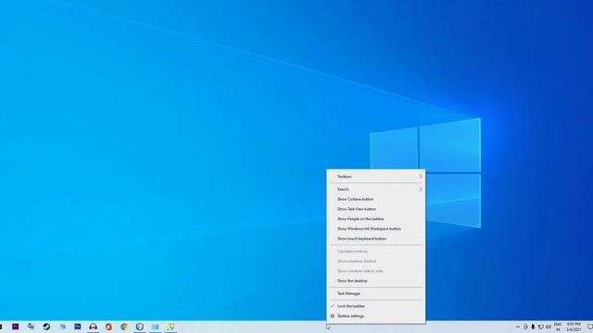Choose Show the desktop from menu
This screenshot has height=333, width=593.
click(376, 281)
